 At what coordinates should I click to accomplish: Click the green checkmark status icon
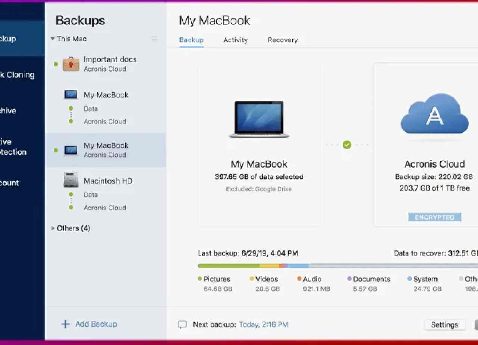[347, 145]
